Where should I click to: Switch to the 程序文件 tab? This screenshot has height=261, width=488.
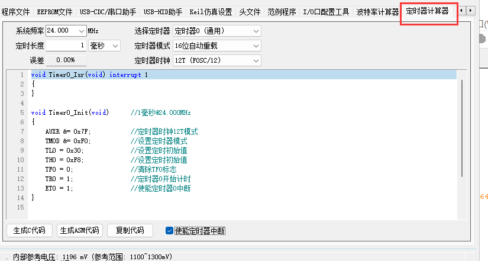point(16,12)
